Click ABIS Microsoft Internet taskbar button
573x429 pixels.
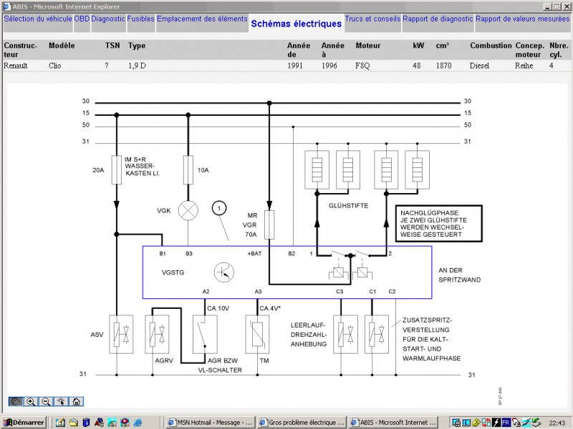(394, 423)
